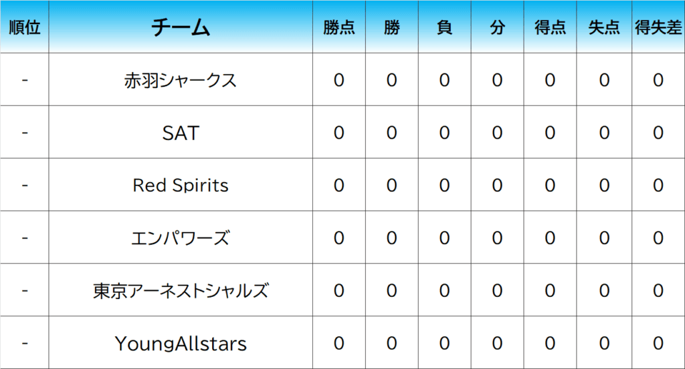
Task: Select 得点 value in Red Spirits row
Action: coord(550,185)
